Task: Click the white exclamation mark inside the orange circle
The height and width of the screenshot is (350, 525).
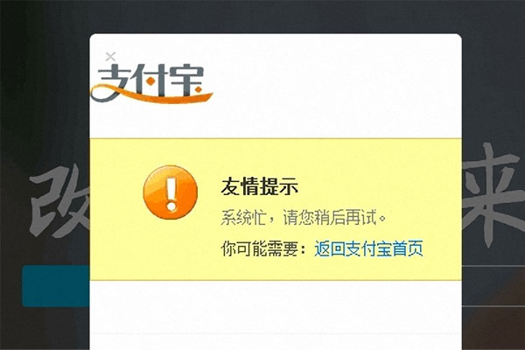Action: pos(171,193)
